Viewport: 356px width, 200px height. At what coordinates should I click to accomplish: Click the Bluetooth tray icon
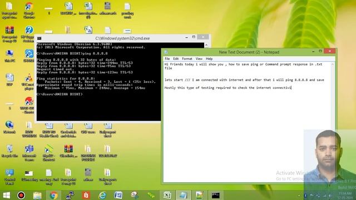pos(305,196)
